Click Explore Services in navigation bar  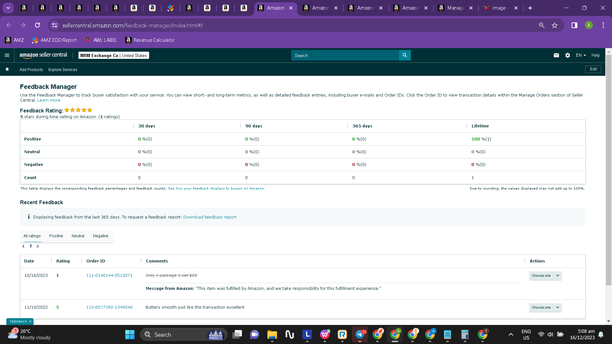(63, 70)
